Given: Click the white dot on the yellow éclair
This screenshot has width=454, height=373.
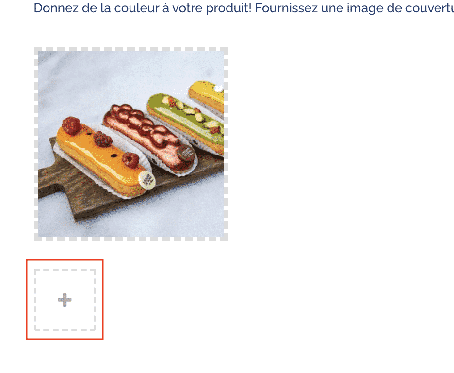Looking at the screenshot, I should point(219,88).
